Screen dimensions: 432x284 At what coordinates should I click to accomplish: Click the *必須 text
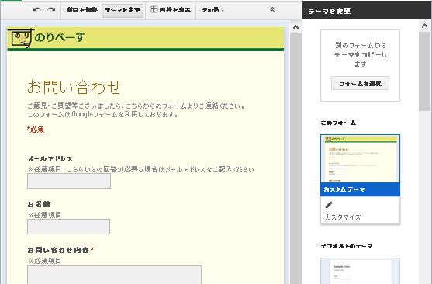pos(36,130)
